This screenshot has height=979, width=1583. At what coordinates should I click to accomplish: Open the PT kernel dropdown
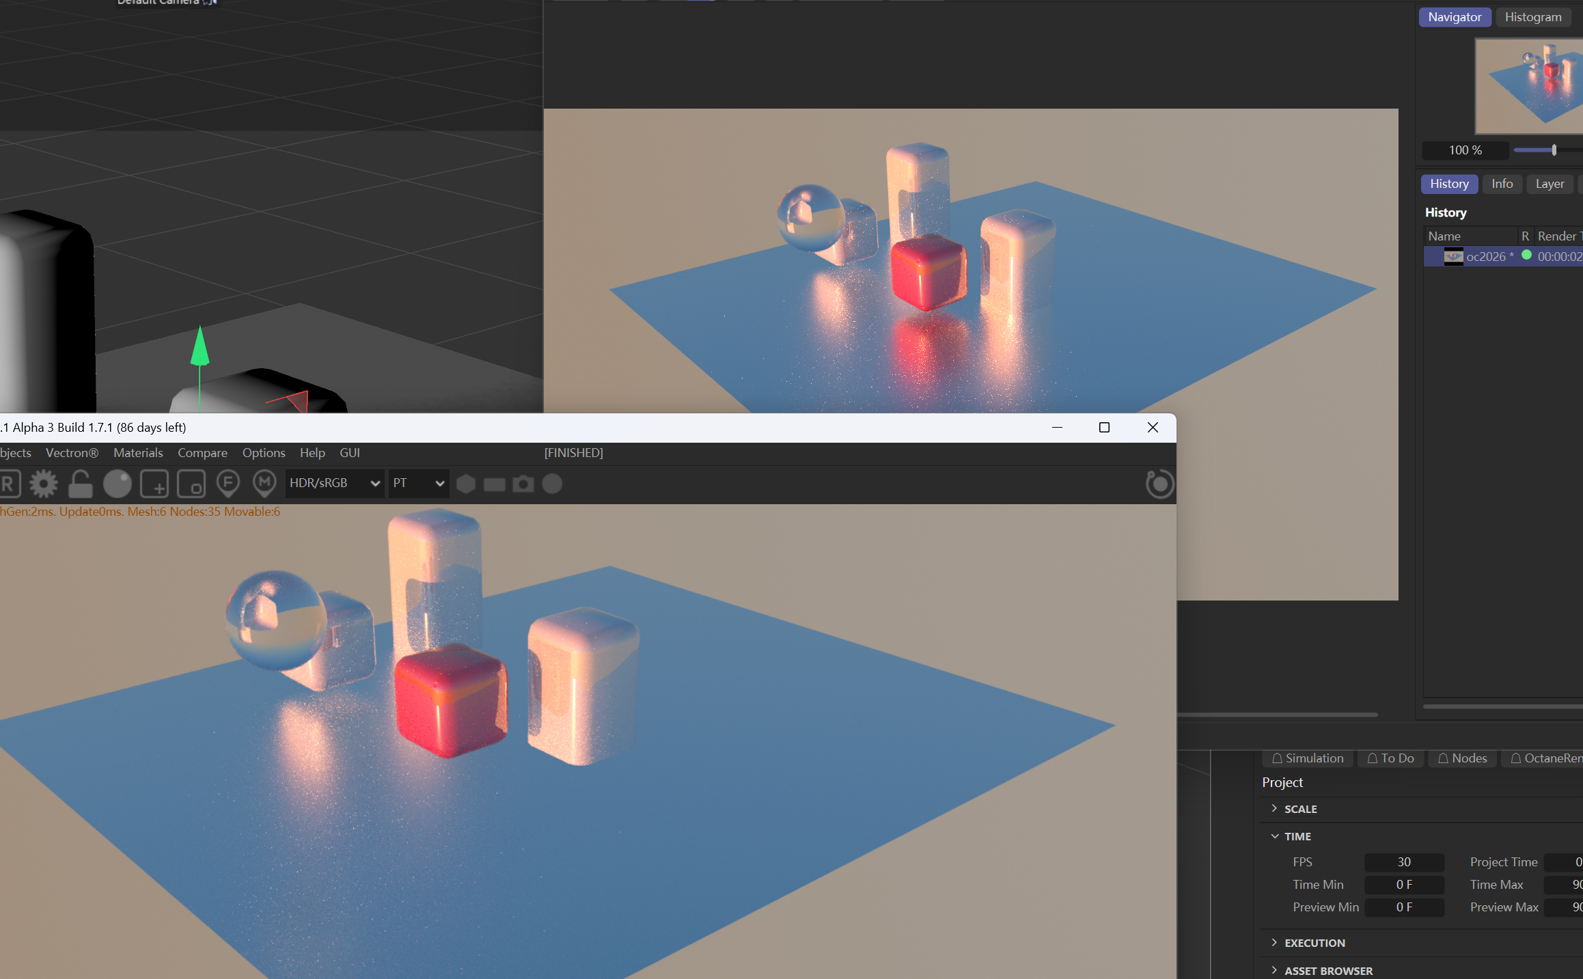pyautogui.click(x=418, y=483)
